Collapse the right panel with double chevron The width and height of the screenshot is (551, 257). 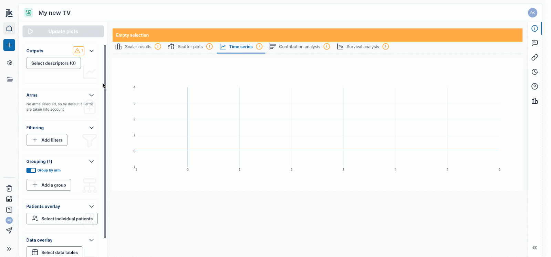(x=534, y=248)
